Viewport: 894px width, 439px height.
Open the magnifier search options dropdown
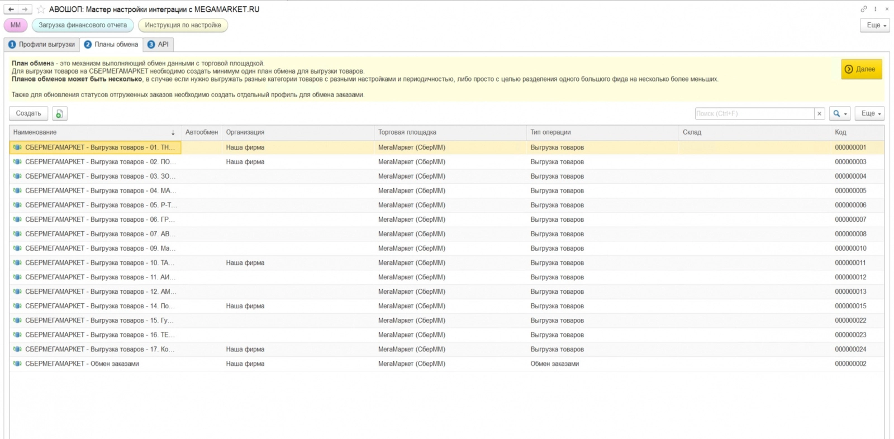coord(840,113)
